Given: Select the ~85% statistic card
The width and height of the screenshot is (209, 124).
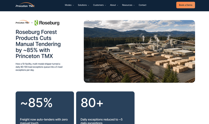Looking at the screenshot, I should pyautogui.click(x=45, y=108).
